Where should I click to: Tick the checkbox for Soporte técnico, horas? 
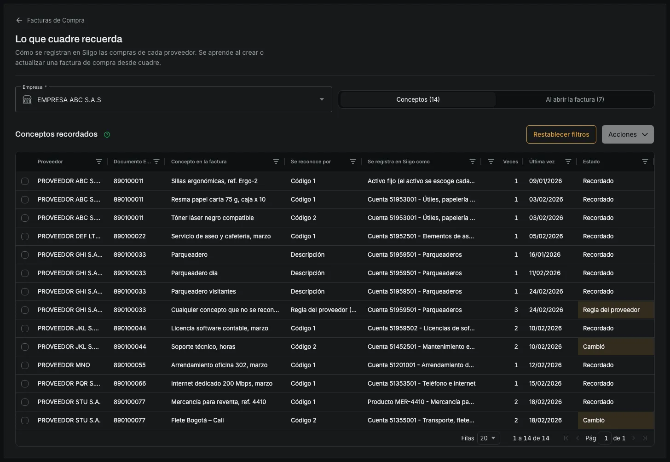25,347
